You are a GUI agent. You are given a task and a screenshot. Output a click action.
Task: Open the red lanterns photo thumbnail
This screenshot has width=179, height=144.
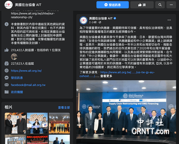(37, 139)
